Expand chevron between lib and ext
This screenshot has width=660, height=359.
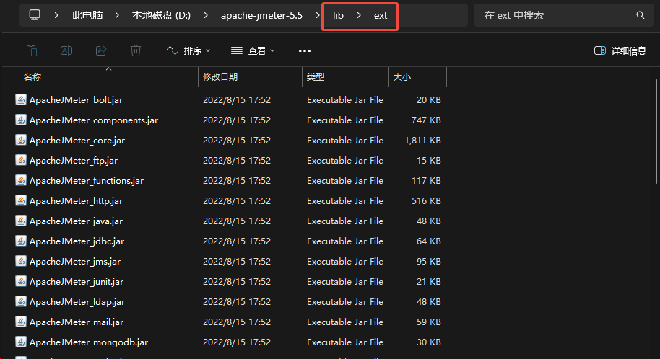359,16
